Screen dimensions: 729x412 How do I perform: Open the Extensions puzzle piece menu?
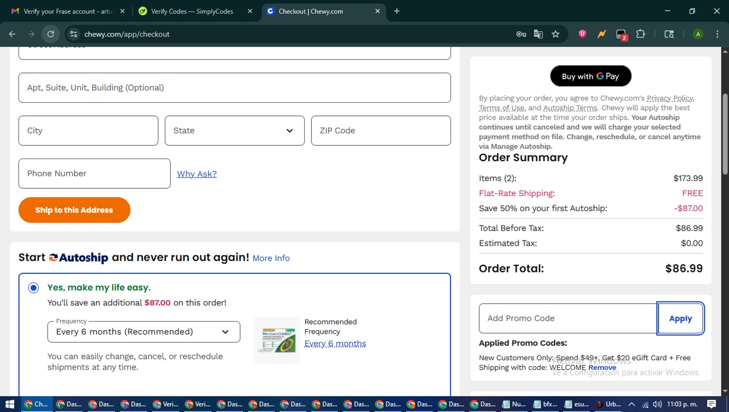pyautogui.click(x=641, y=34)
